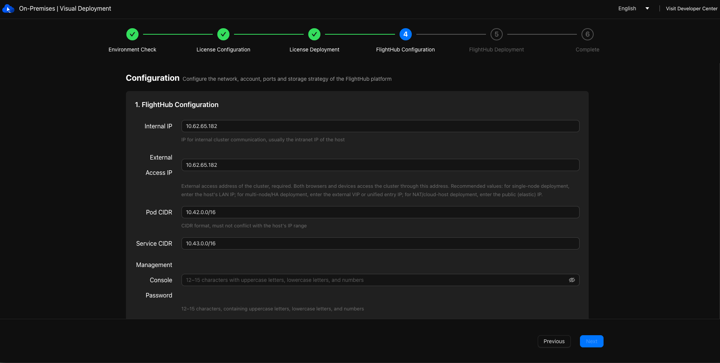
Task: Click the License Configuration checkmark step icon
Action: coord(223,34)
